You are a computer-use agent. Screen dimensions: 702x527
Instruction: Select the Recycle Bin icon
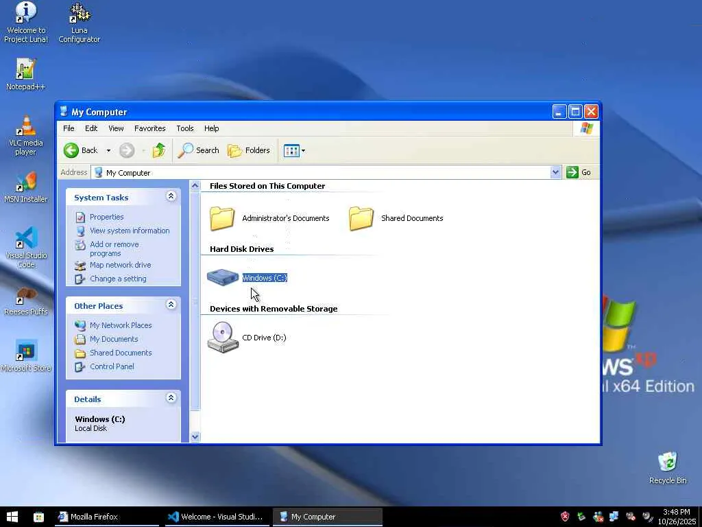pos(668,468)
